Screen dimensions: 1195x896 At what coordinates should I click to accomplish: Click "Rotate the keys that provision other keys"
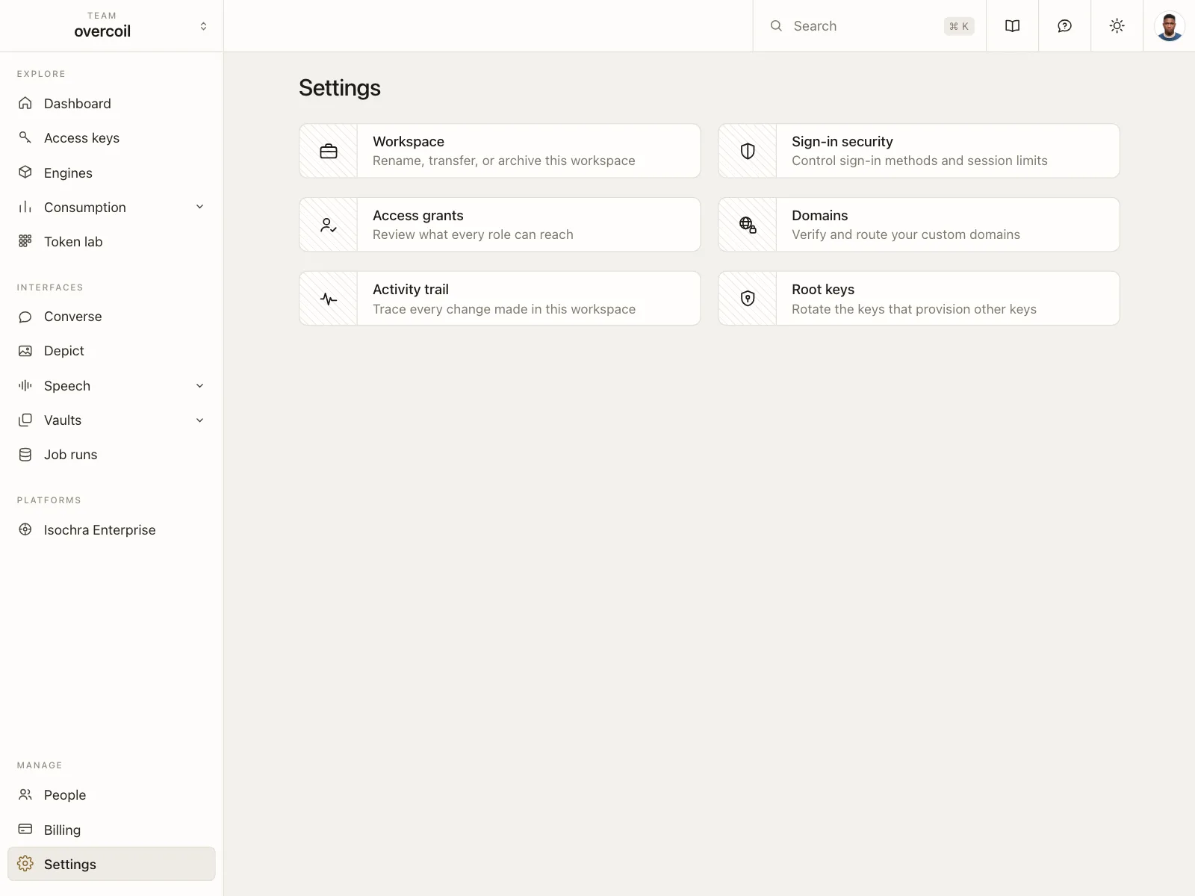coord(914,309)
